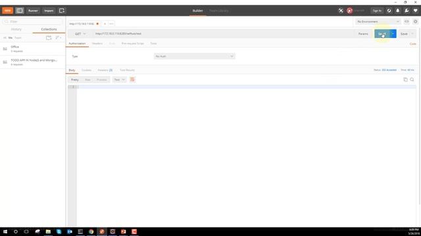The image size is (421, 236).
Task: Select the open request tab
Action: point(84,24)
